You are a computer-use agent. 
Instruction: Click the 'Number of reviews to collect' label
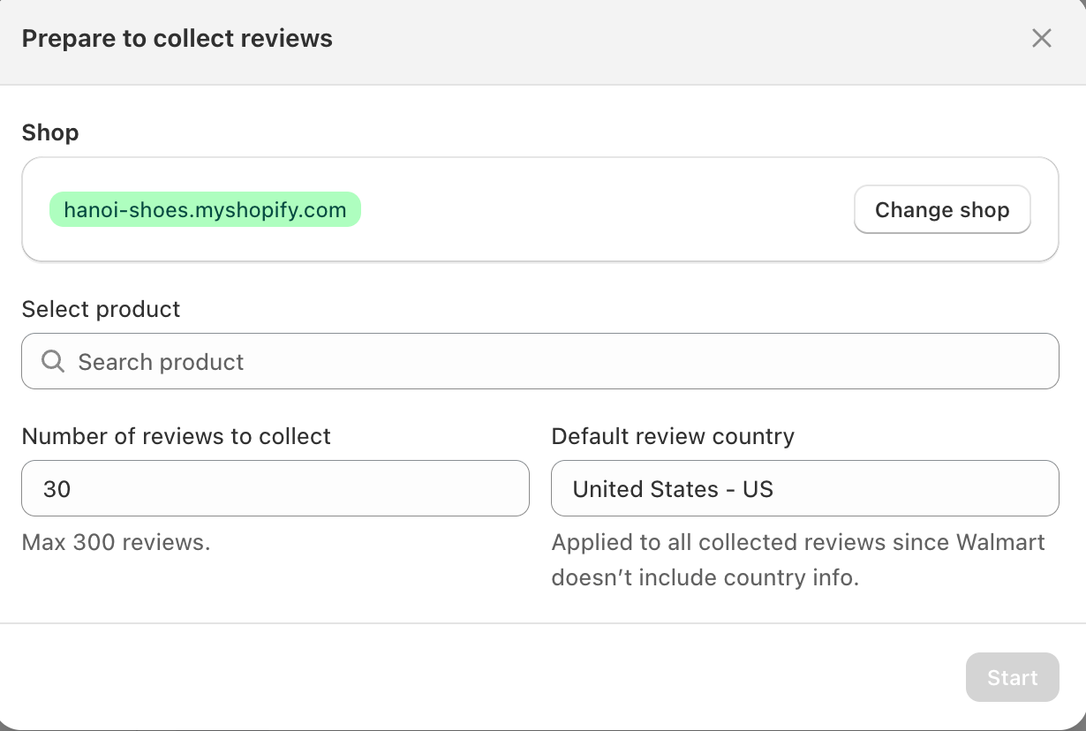pos(176,436)
